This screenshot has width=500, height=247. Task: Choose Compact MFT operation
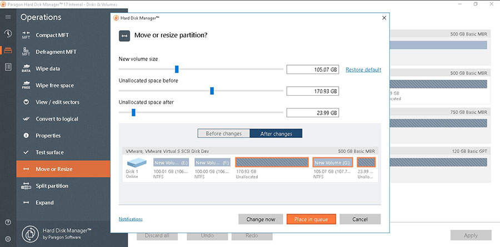(x=63, y=35)
